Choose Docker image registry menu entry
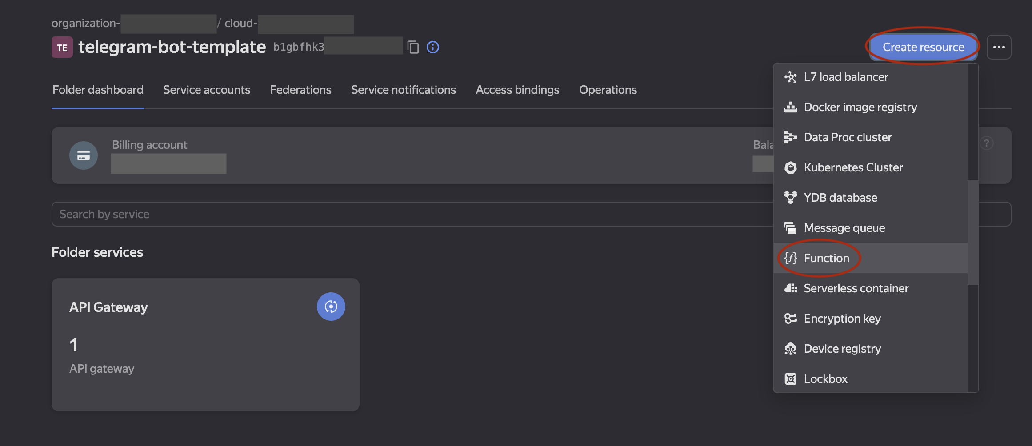Screen dimensions: 1032x446 tap(871, 107)
